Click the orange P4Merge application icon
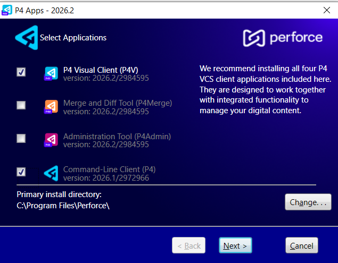 point(51,107)
